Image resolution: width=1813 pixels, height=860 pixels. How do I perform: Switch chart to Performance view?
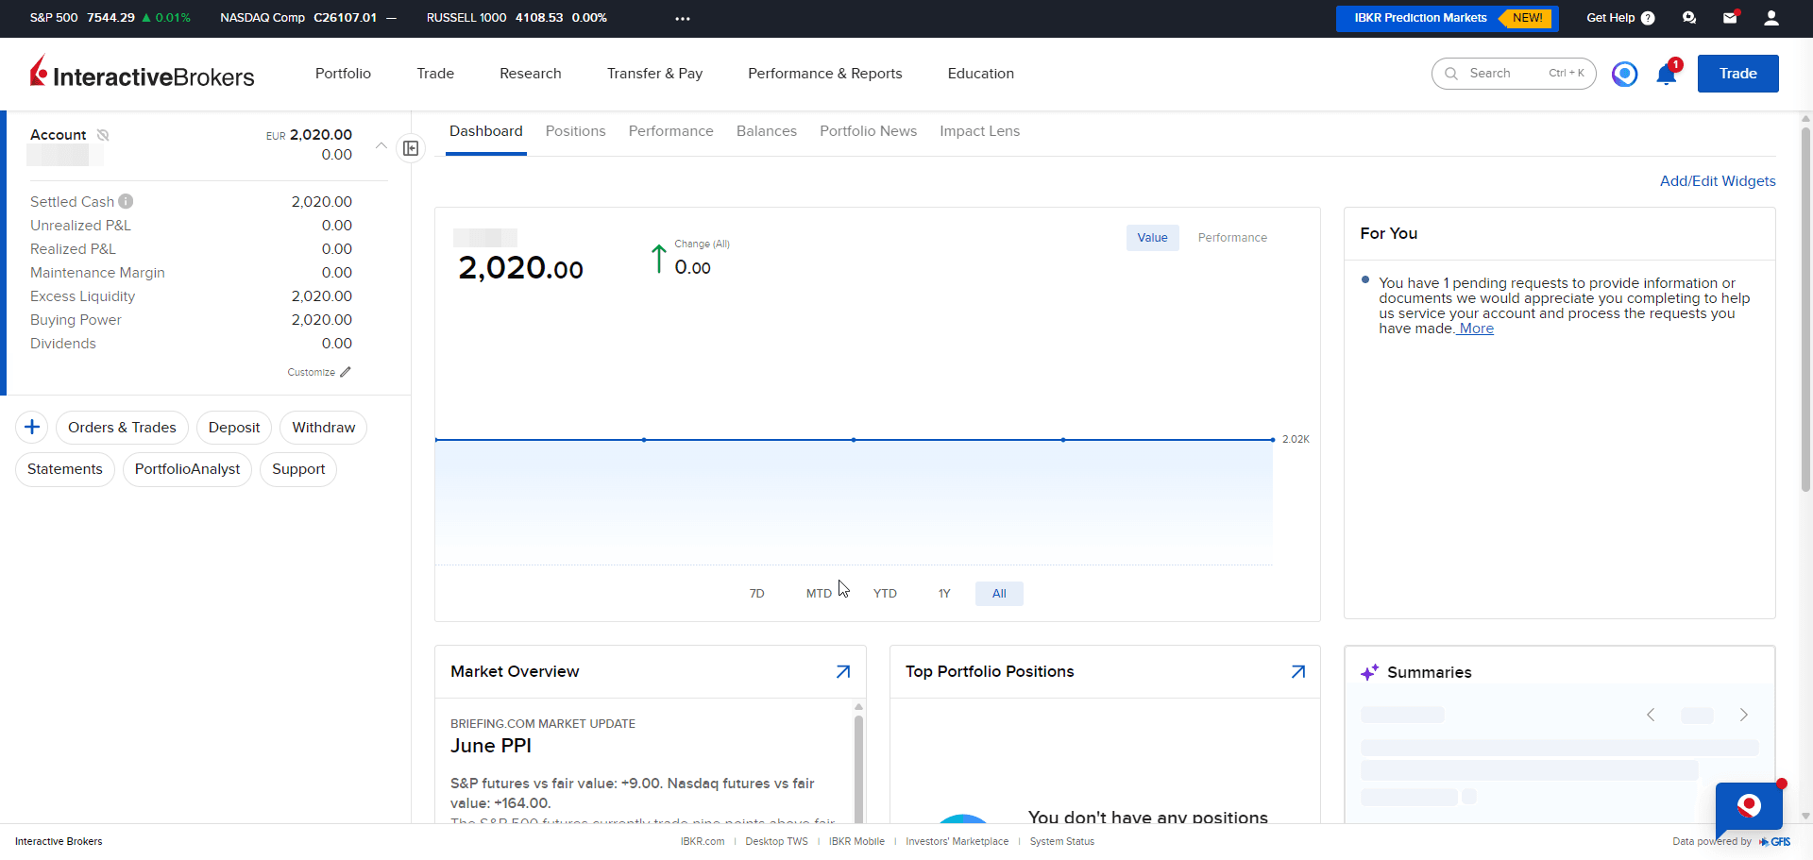click(x=1232, y=238)
